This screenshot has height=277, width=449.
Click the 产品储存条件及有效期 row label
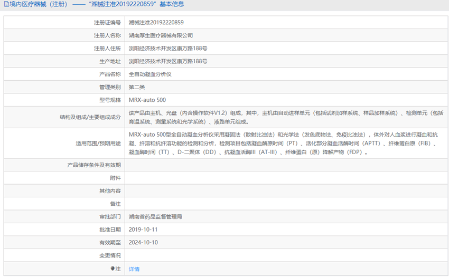94,165
